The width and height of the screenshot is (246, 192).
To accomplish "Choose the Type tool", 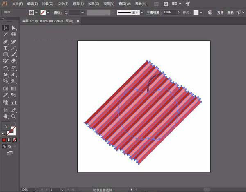I will coord(6,48).
